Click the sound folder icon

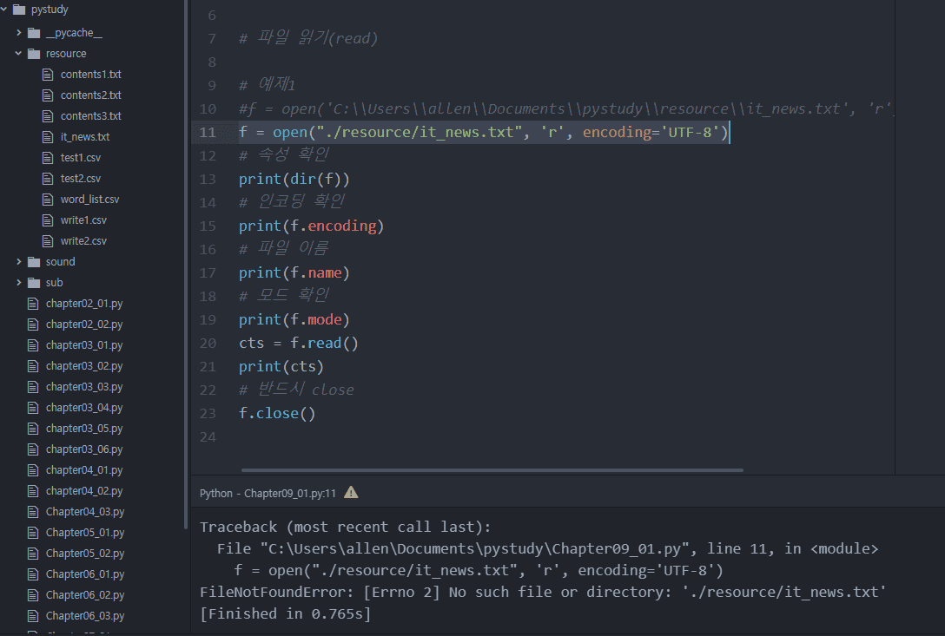coord(35,261)
